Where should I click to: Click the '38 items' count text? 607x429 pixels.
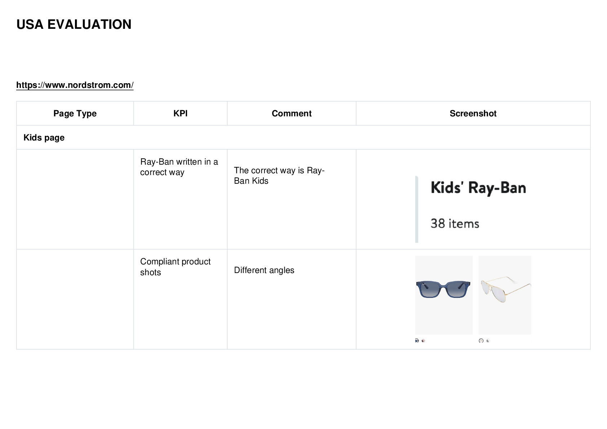(455, 224)
